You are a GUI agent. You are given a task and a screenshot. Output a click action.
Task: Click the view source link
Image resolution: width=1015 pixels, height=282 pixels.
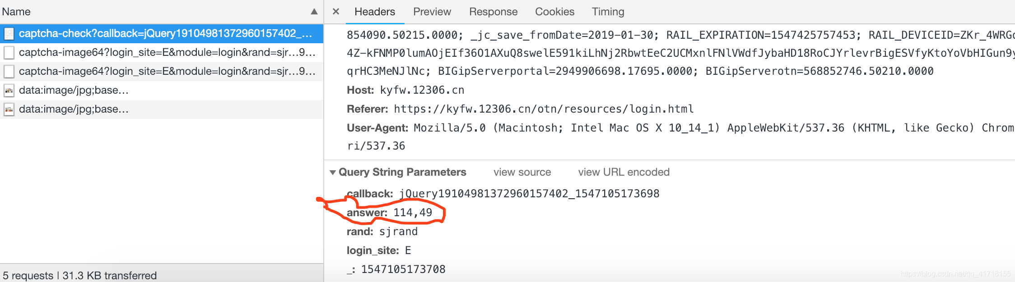[522, 172]
